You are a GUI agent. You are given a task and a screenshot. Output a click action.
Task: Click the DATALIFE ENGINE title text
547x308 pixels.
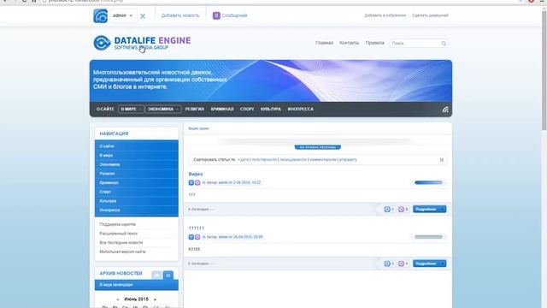click(x=152, y=40)
